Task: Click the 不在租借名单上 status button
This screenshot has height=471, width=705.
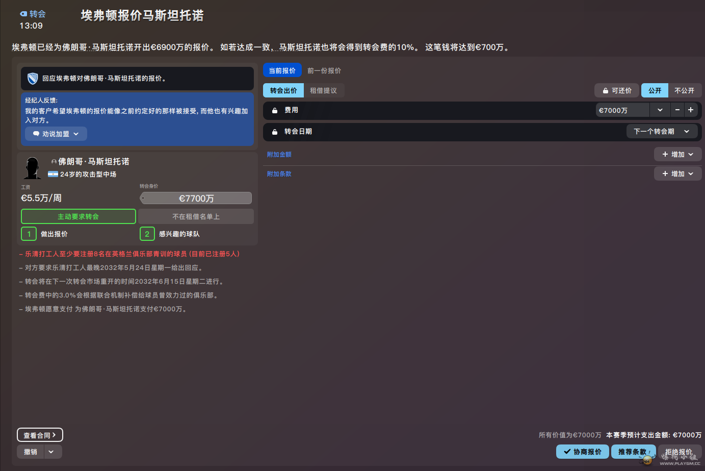Action: 196,216
